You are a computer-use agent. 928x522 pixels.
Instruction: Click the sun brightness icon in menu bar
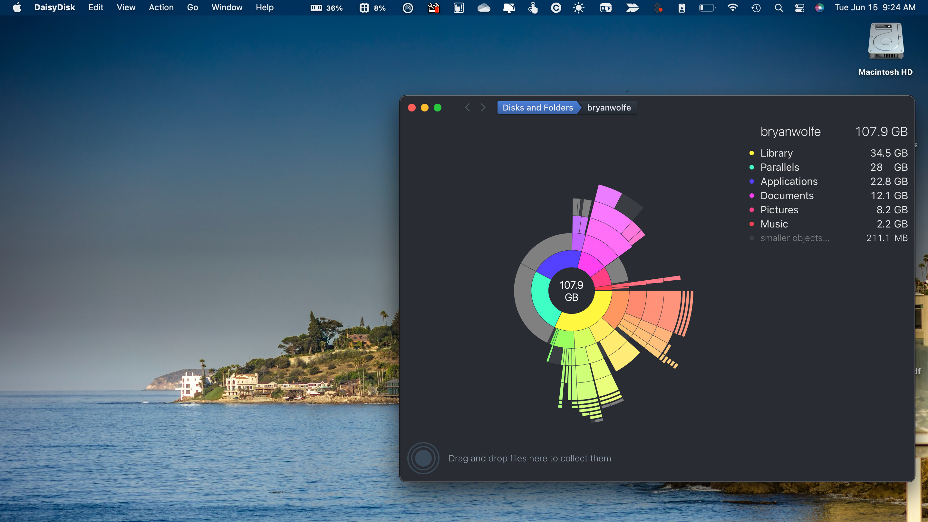coord(579,7)
